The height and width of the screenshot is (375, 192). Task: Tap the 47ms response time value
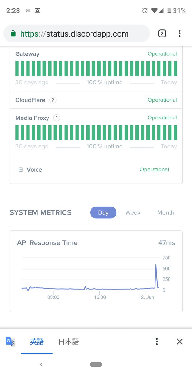click(167, 243)
